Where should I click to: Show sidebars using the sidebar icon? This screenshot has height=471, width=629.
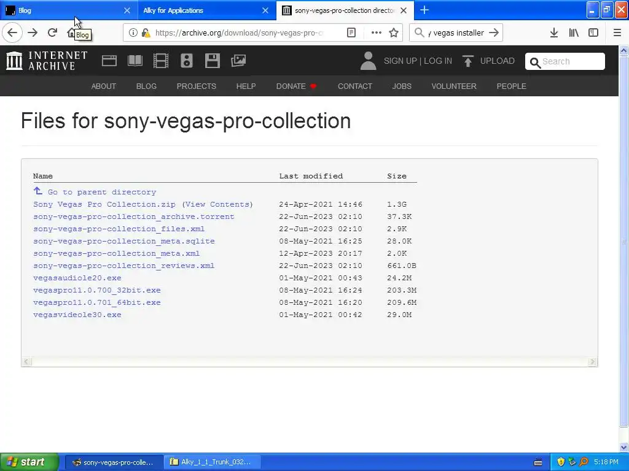tap(593, 33)
